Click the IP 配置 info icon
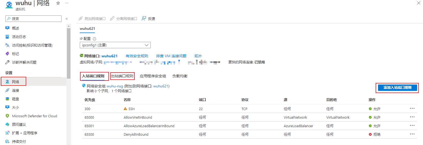The width and height of the screenshot is (423, 145). point(95,39)
